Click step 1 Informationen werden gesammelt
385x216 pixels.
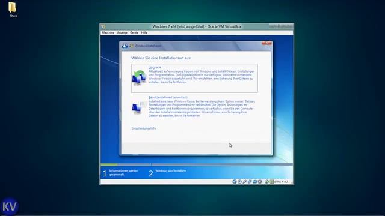pos(120,173)
